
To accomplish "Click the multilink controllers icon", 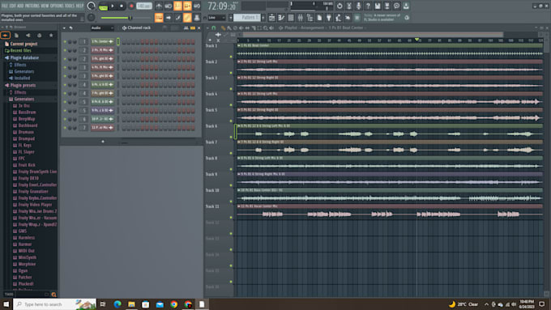I will 197,18.
